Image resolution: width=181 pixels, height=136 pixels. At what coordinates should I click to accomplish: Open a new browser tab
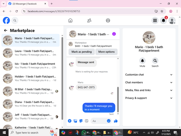click(52, 4)
